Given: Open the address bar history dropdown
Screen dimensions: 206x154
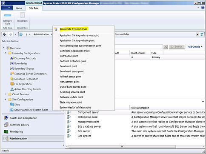Looking at the screenshot, I should coord(197,34).
